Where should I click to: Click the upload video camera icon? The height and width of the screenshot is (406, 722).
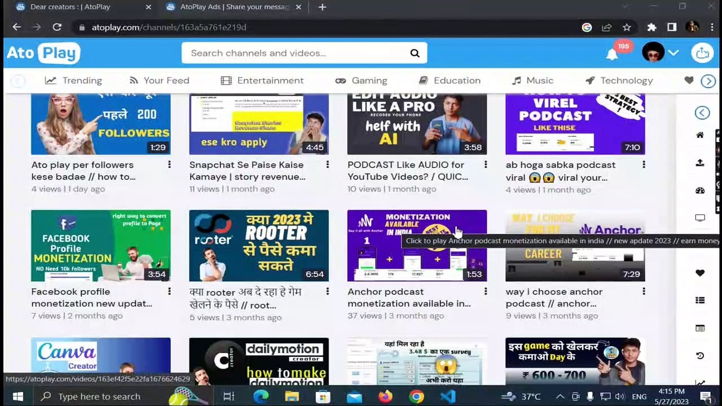(702, 53)
